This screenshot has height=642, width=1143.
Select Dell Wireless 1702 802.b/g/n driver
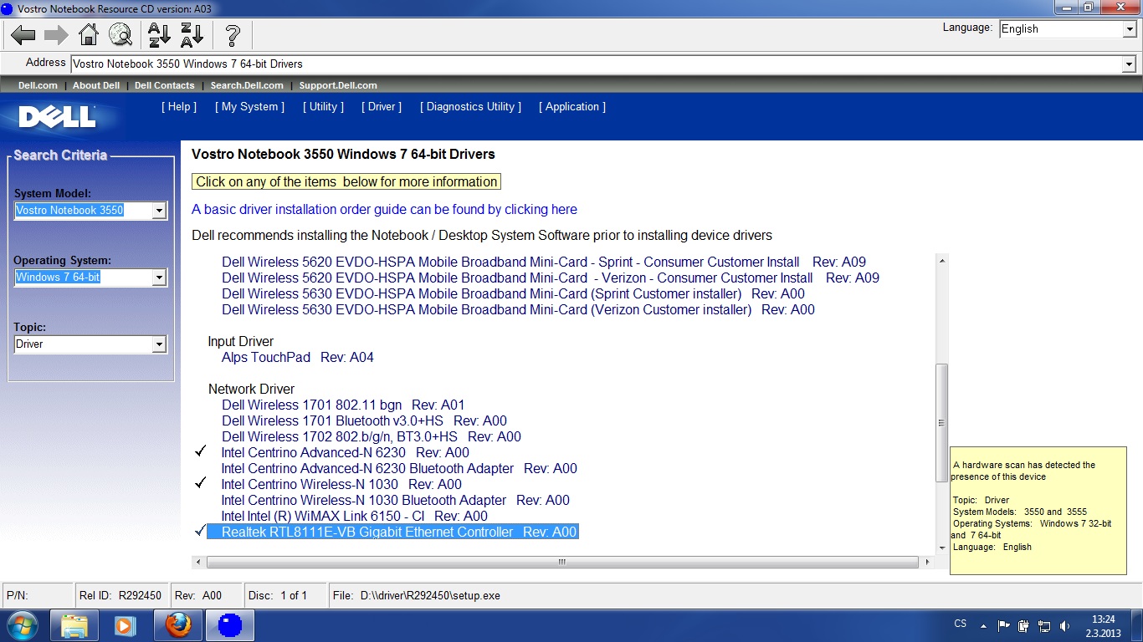coord(371,437)
